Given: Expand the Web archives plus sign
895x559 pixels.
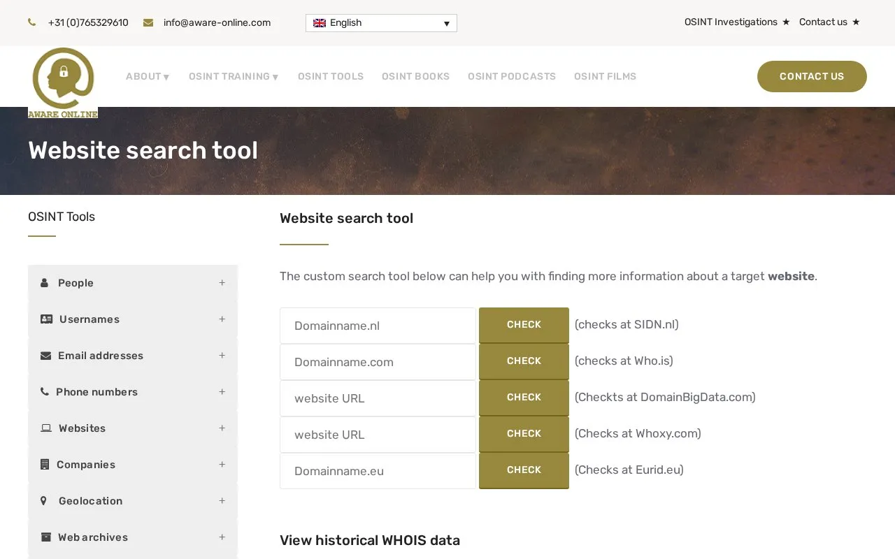Looking at the screenshot, I should 222,537.
